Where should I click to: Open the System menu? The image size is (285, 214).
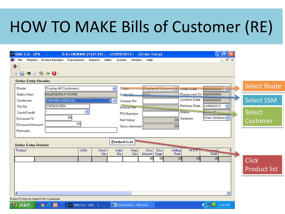[121, 60]
